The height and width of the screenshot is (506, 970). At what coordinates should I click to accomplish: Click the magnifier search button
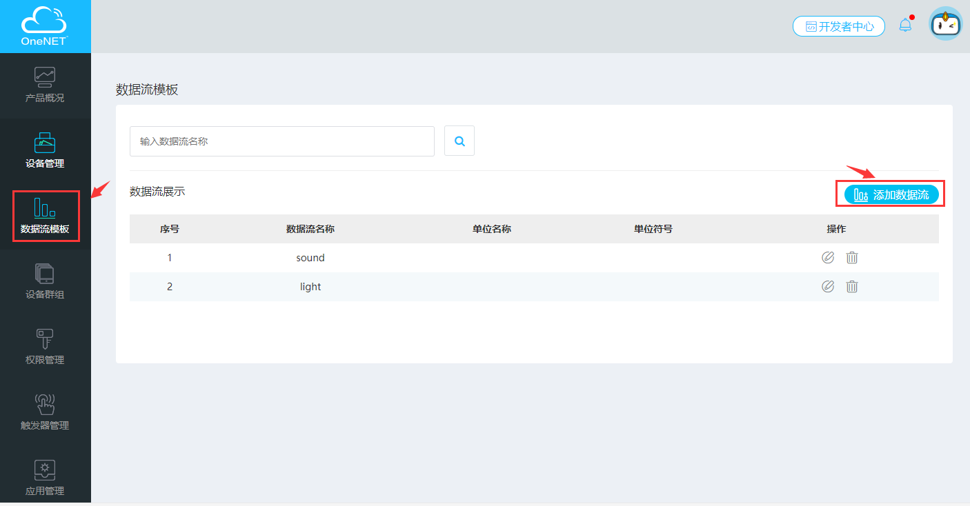coord(459,141)
